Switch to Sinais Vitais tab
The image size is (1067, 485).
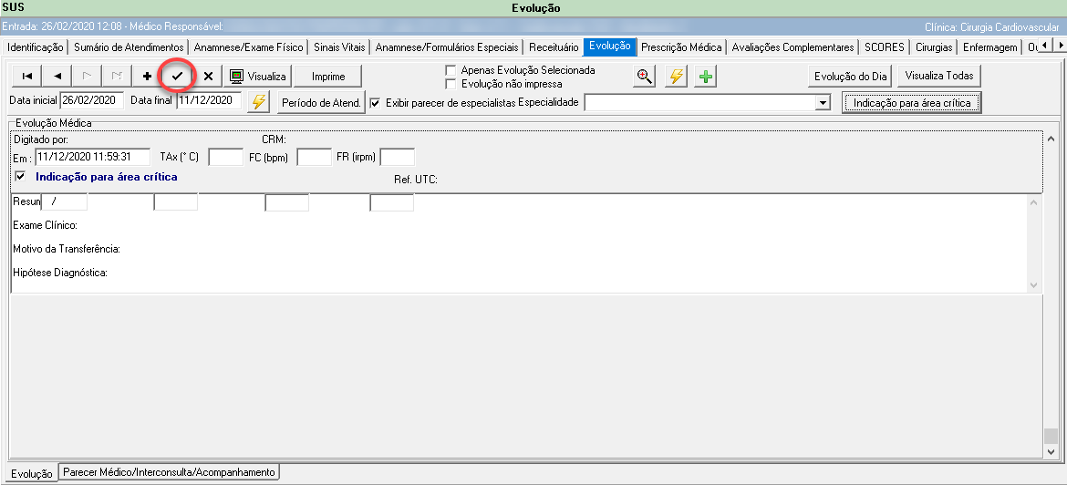339,47
